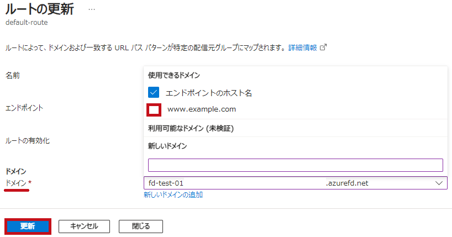Screen dimensions: 452x237
Task: Click the 更新 button
Action: point(28,227)
